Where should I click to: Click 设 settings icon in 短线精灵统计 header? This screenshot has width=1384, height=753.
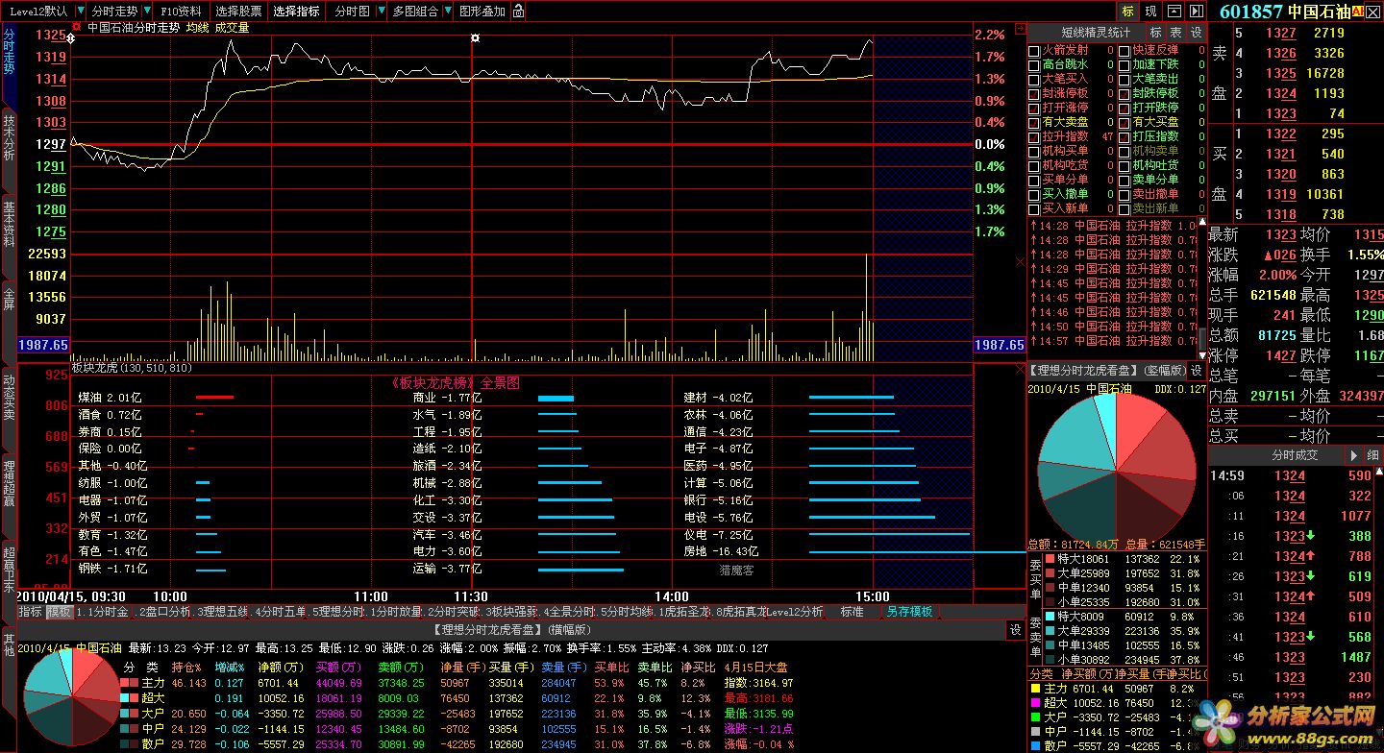1197,32
